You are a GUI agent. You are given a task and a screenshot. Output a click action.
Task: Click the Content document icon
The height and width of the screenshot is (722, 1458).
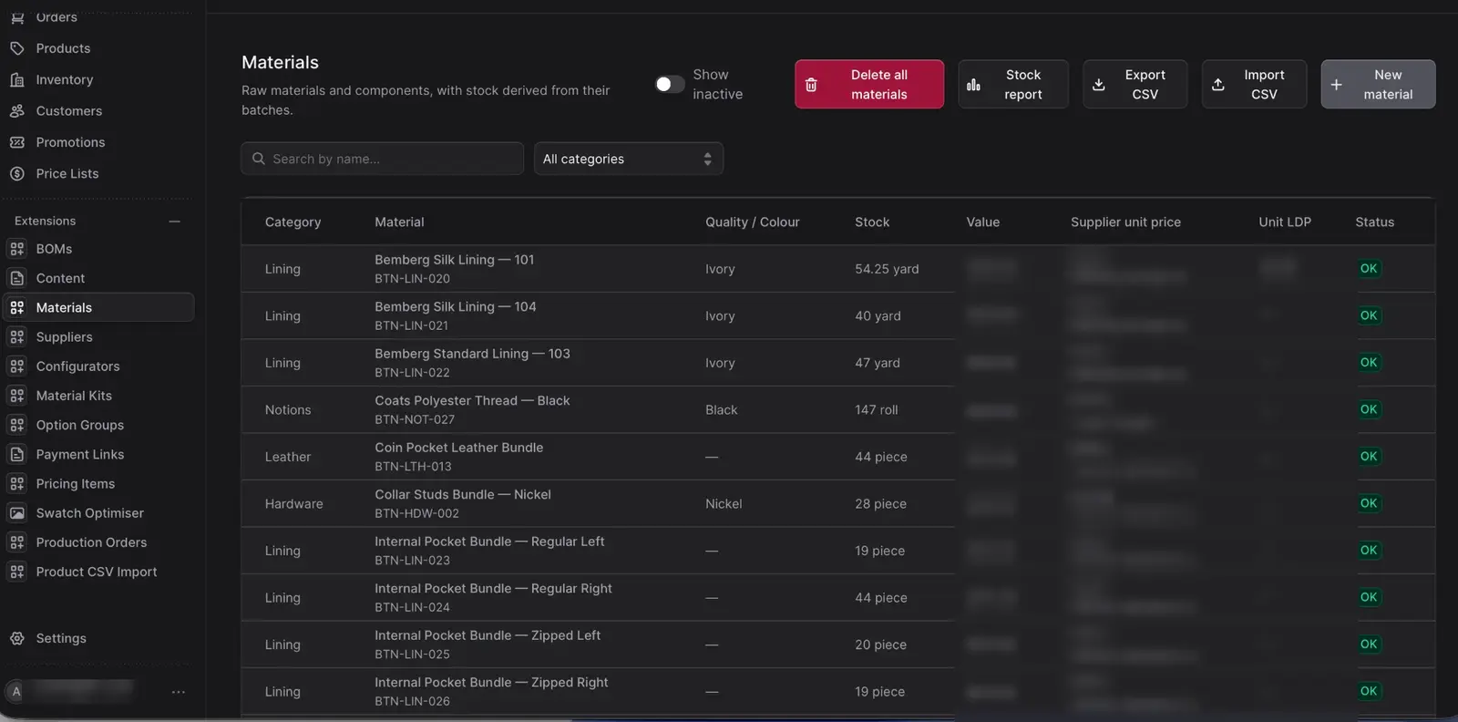17,278
